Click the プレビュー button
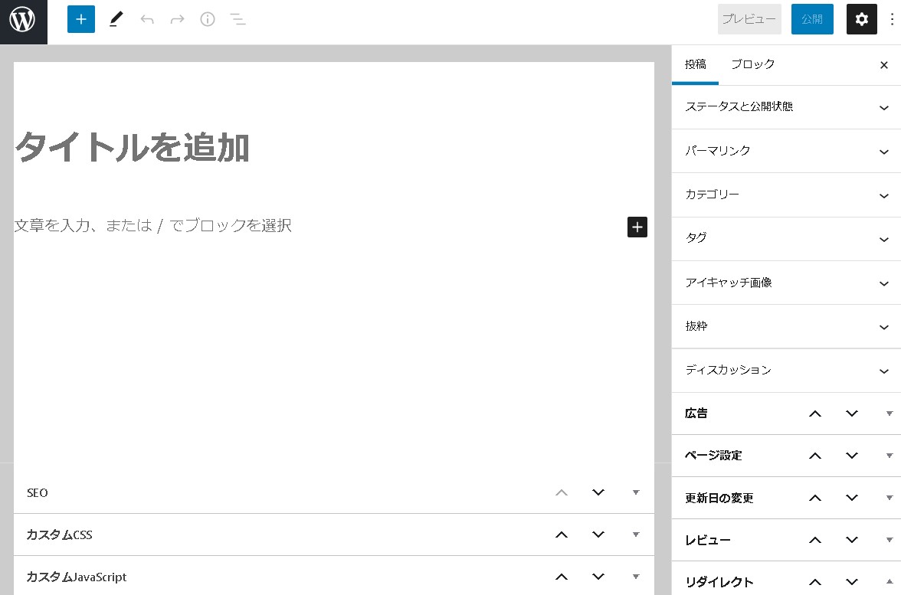Viewport: 901px width, 595px height. click(749, 19)
